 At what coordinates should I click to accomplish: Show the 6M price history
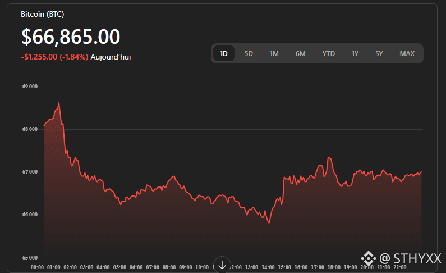coord(300,53)
